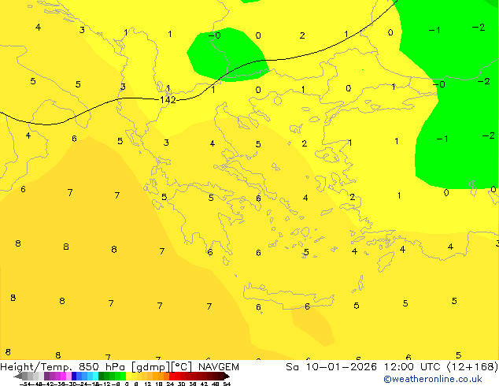Click the (12+168) forecast hour label
This screenshot has width=499, height=386.
473,367
